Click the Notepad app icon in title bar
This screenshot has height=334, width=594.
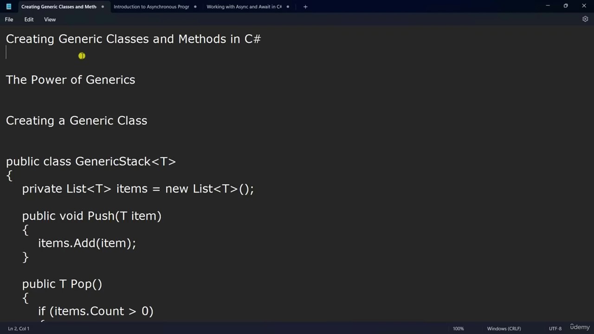(8, 6)
